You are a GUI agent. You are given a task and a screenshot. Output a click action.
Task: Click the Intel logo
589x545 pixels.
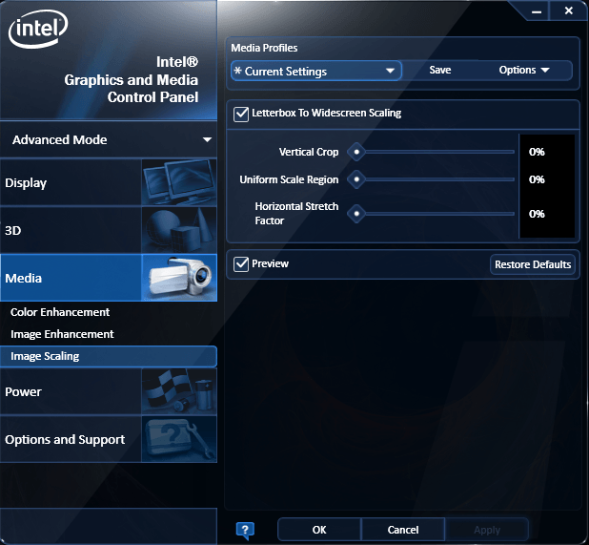(38, 29)
